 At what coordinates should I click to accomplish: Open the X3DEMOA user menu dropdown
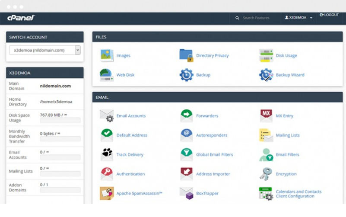pos(298,18)
